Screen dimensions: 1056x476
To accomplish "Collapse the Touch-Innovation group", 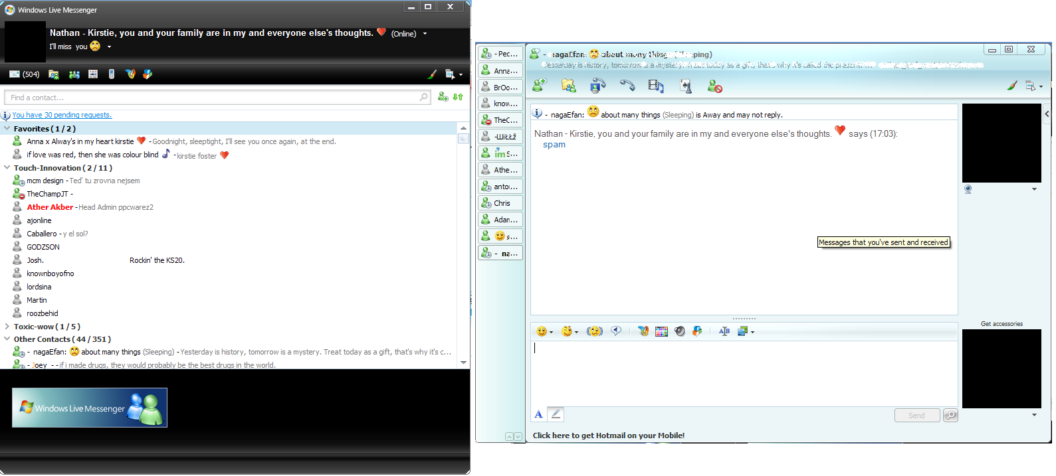I will click(x=7, y=168).
